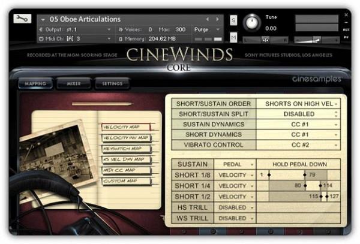The width and height of the screenshot is (360, 244).
Task: Click the Midi Ch icon
Action: click(41, 39)
